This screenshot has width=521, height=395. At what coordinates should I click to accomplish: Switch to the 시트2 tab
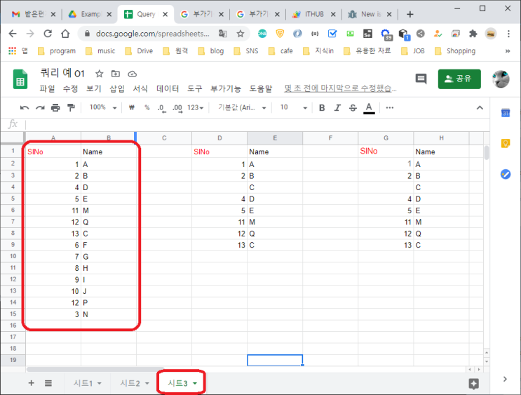click(x=130, y=383)
